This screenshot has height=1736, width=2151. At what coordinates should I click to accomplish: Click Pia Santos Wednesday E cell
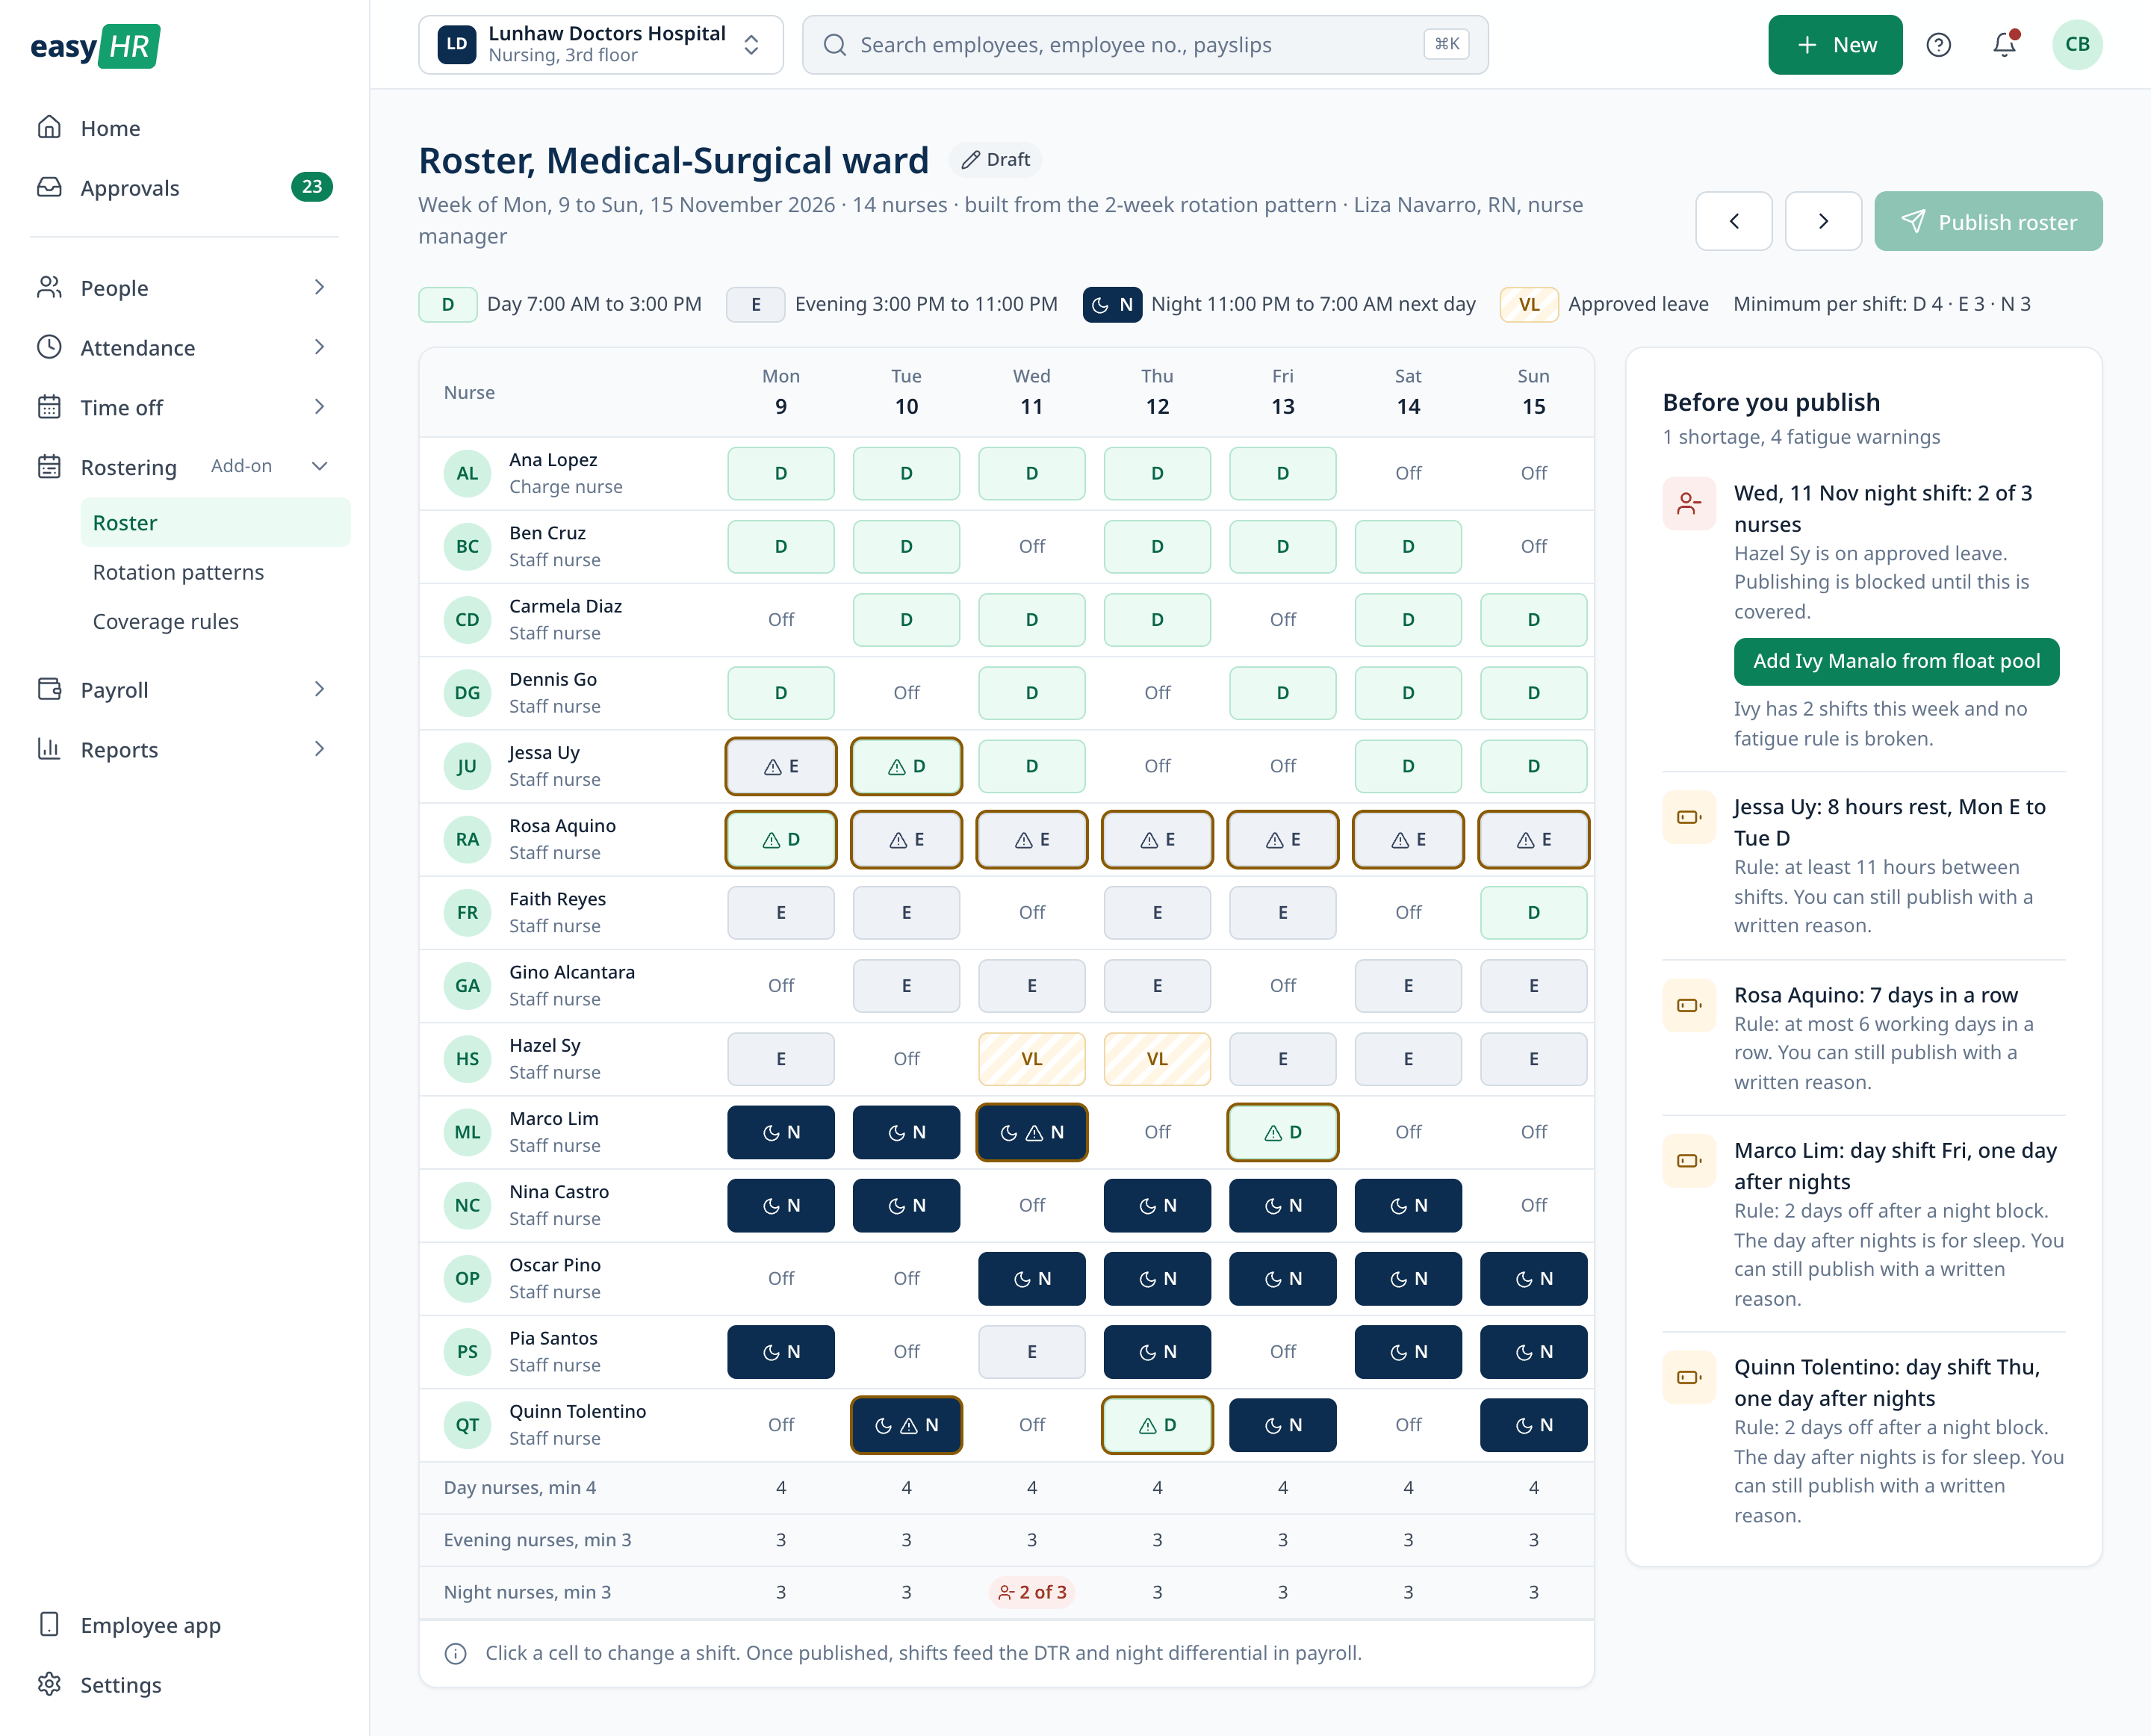pos(1032,1352)
